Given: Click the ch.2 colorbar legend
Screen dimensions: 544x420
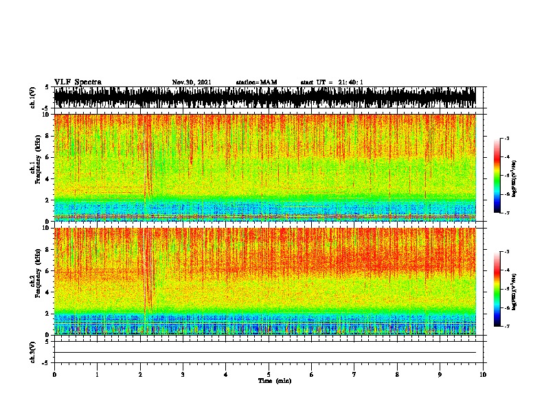Looking at the screenshot, I should [x=497, y=289].
